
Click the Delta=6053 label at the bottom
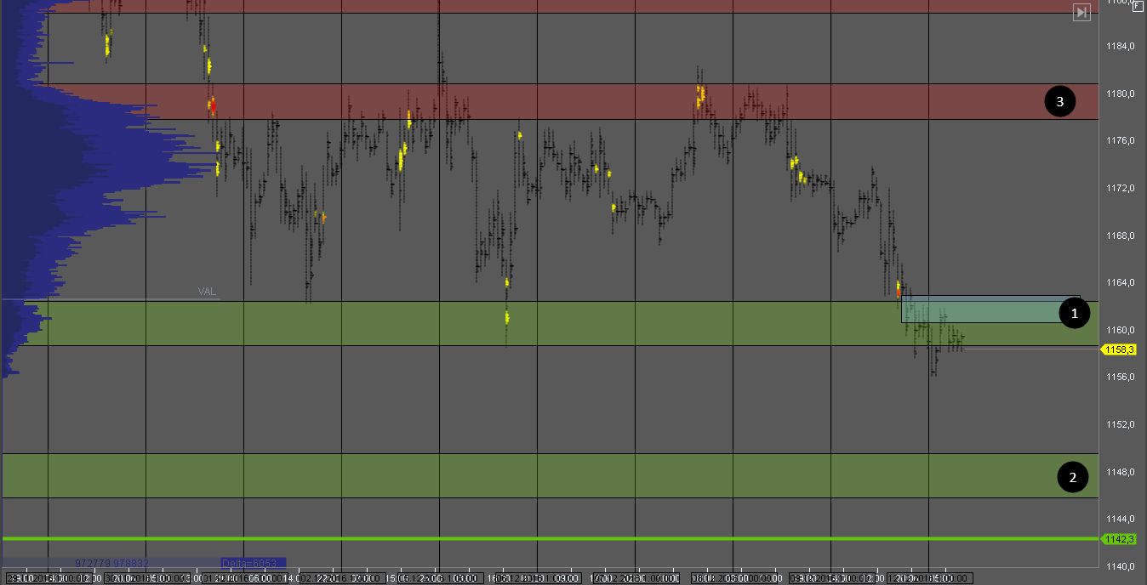(x=253, y=563)
